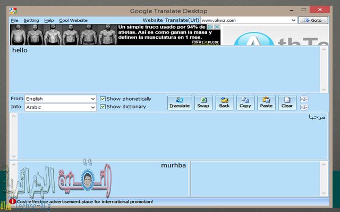340x212 pixels.
Task: Expand the From language dropdown
Action: pos(92,99)
